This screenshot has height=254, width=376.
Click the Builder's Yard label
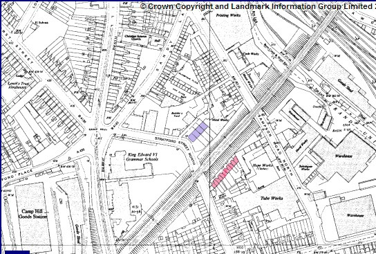coord(177,114)
